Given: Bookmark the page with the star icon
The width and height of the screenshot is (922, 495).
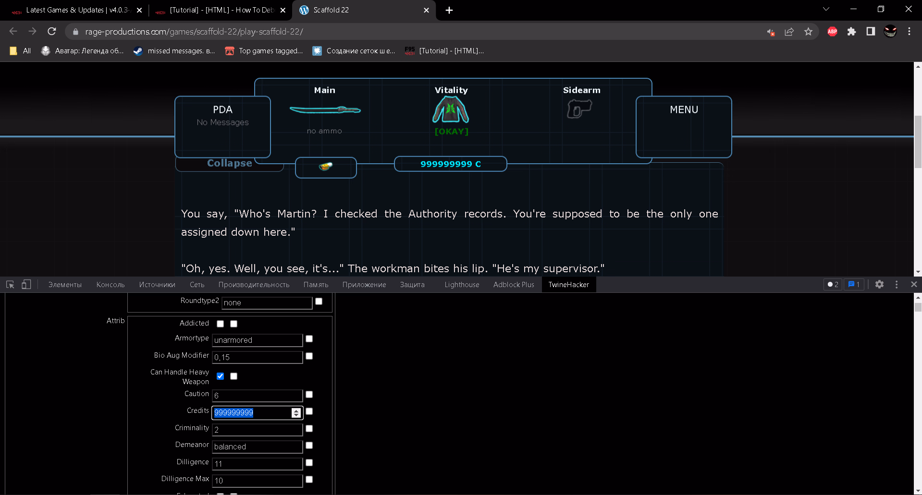Looking at the screenshot, I should 809,32.
